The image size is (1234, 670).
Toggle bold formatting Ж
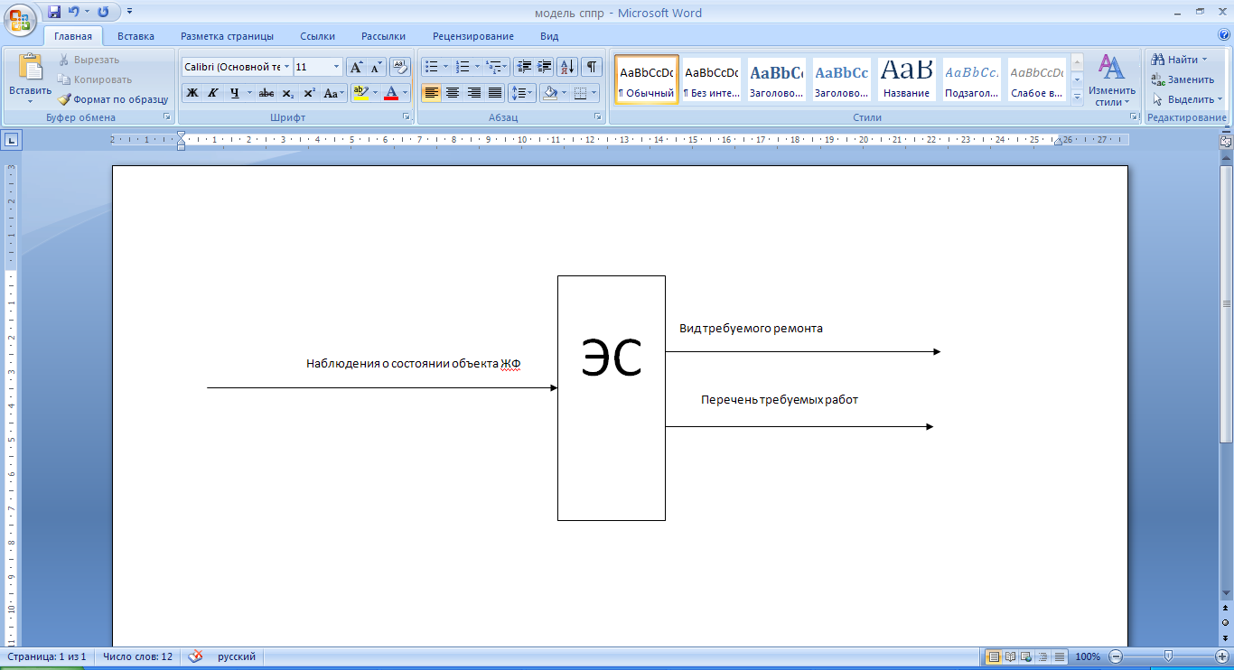[192, 93]
